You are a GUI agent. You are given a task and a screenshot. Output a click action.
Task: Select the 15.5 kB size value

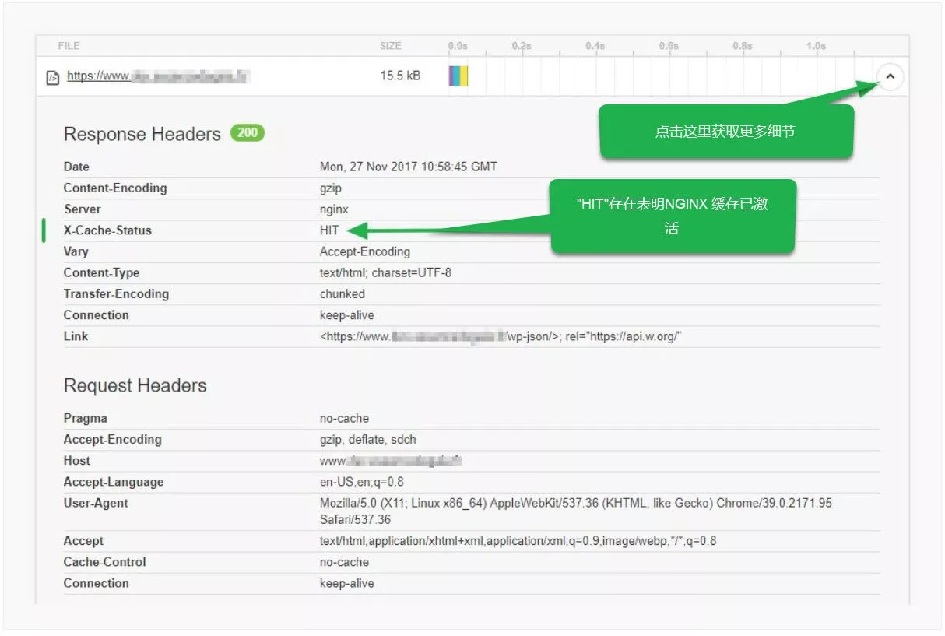pyautogui.click(x=401, y=76)
